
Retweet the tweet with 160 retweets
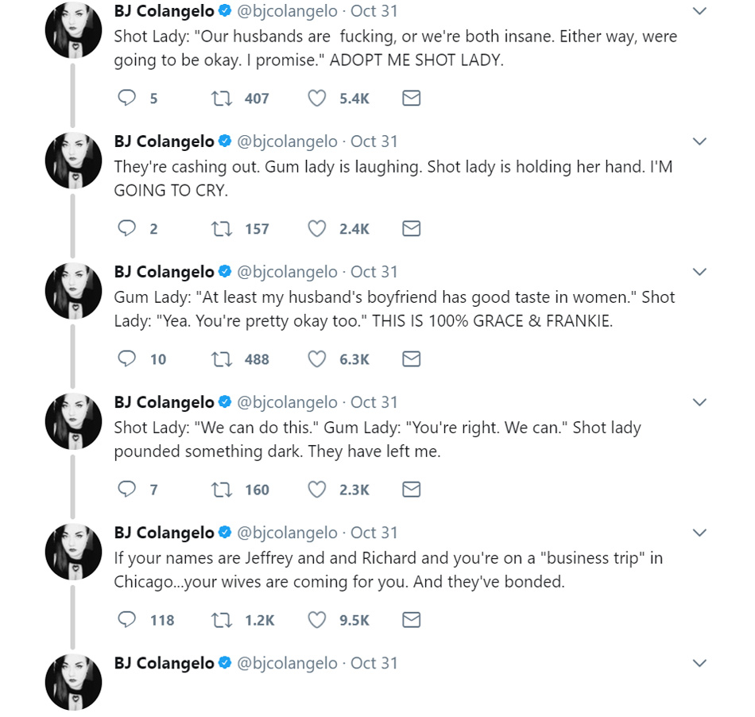[x=221, y=490]
